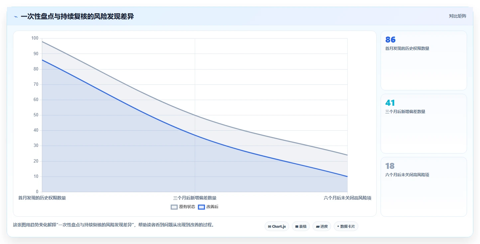This screenshot has height=244, width=480.
Task: Click card label 首月发现的历史权限数量
Action: pyautogui.click(x=407, y=49)
